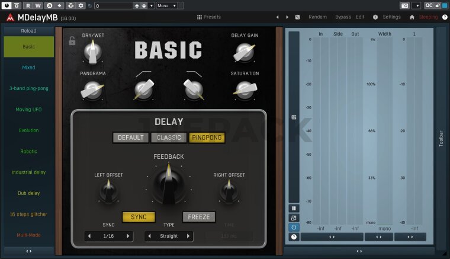The width and height of the screenshot is (450, 259).
Task: Click the home icon in header
Action: (412, 17)
